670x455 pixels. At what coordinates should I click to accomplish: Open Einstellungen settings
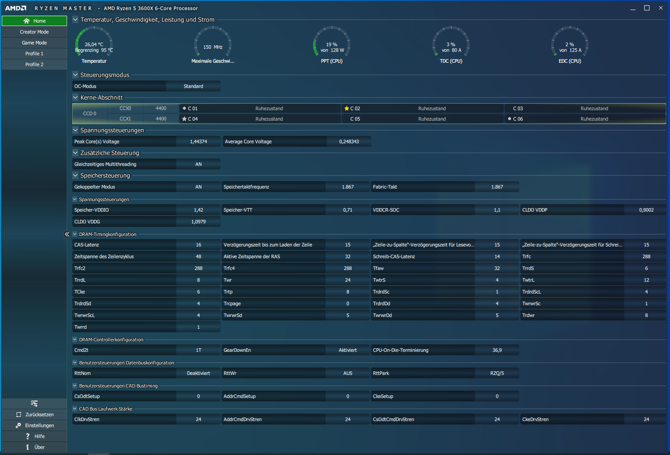pyautogui.click(x=34, y=425)
